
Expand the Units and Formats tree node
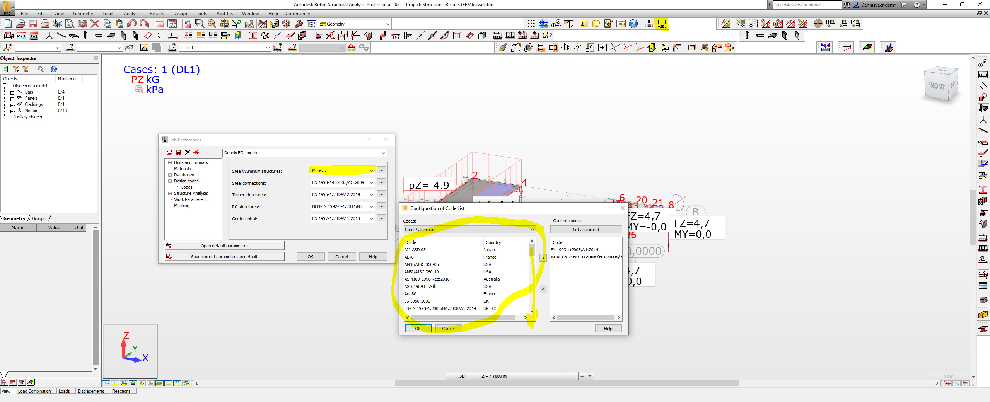click(x=170, y=162)
